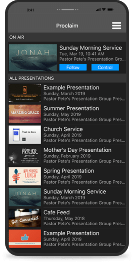Open the Amazing Grace thumbnail
Viewport: 134px width, 263px height.
tap(25, 114)
